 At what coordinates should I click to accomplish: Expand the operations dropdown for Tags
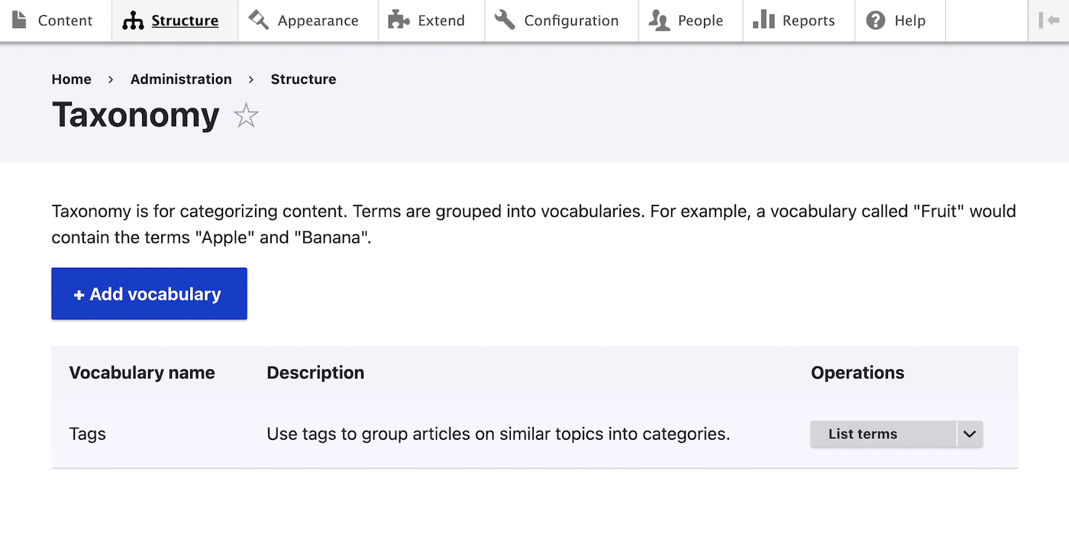(x=970, y=434)
